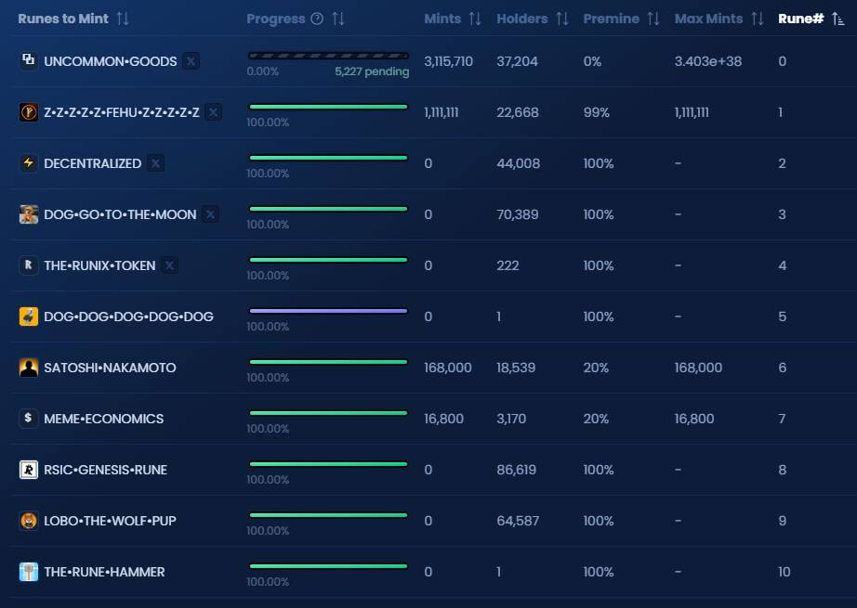
Task: Click DOG•DOG•DOG•DOG•DOG purple progress bar
Action: click(x=328, y=311)
